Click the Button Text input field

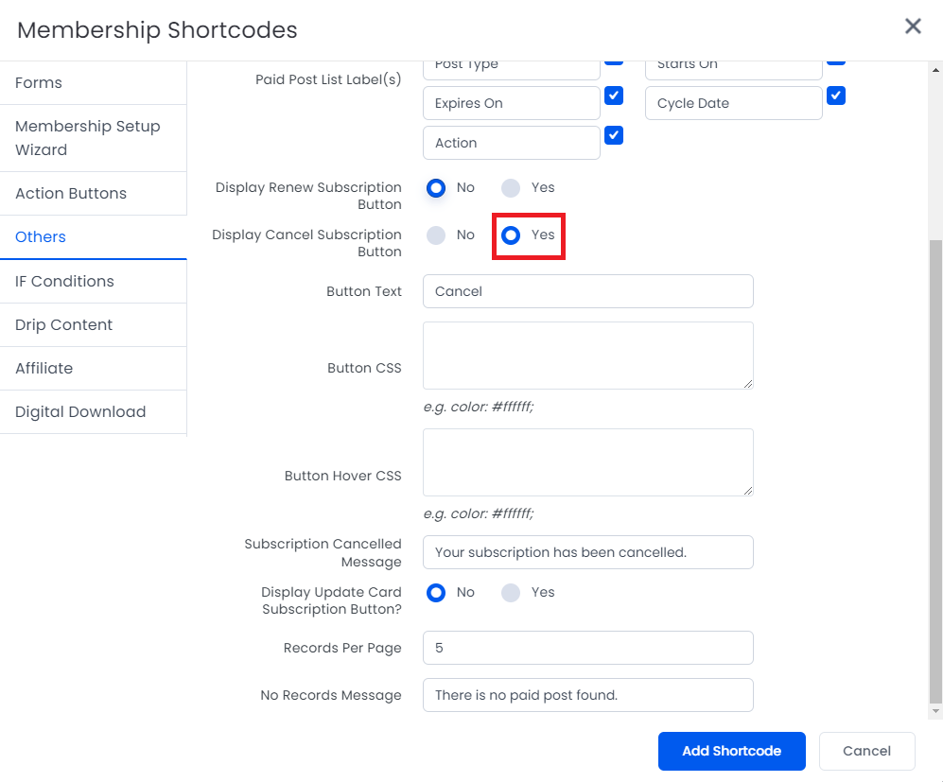coord(587,291)
